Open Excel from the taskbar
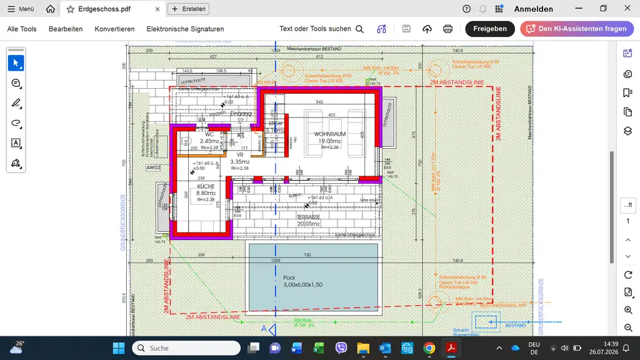This screenshot has height=360, width=640. coord(319,348)
